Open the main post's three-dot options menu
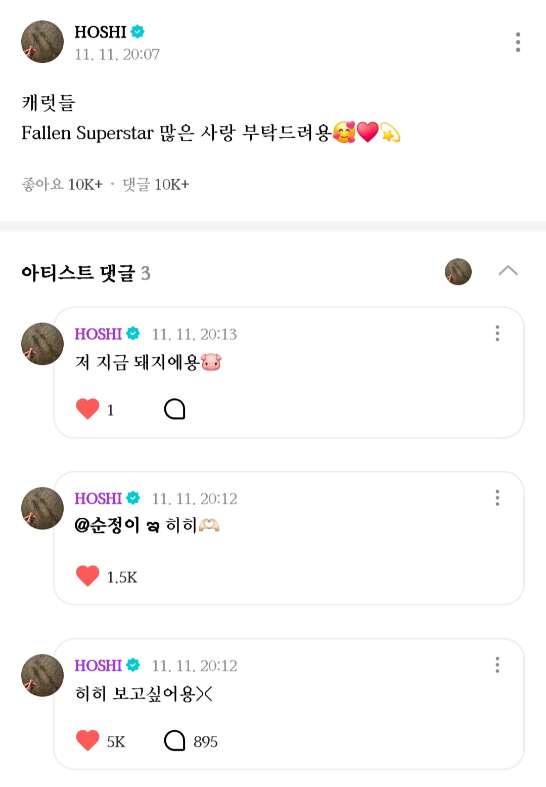The image size is (546, 787). coord(518,42)
